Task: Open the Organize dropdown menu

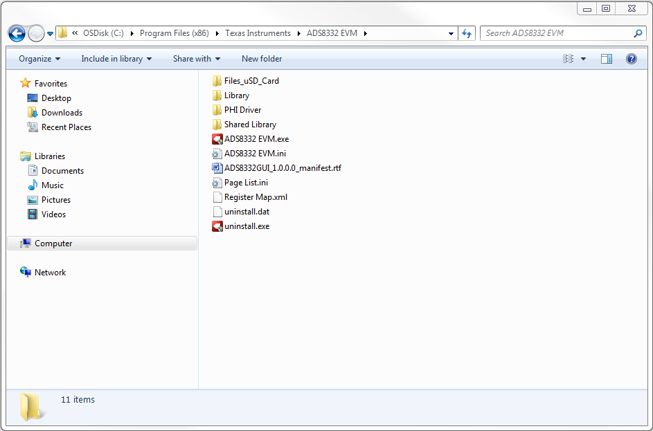Action: [x=39, y=59]
